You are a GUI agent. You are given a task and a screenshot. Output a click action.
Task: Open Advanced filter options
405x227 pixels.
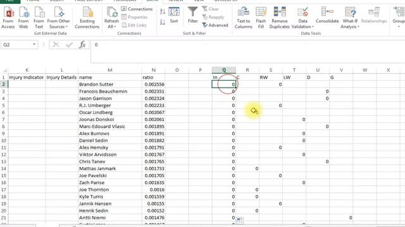[215, 25]
